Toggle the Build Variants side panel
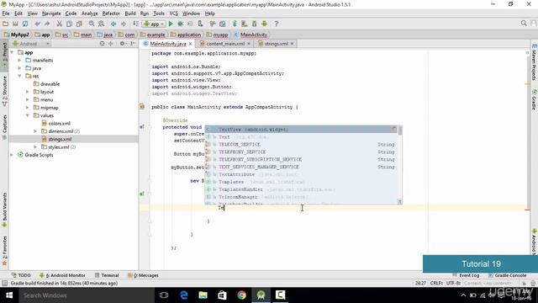The width and height of the screenshot is (538, 303). pyautogui.click(x=4, y=210)
